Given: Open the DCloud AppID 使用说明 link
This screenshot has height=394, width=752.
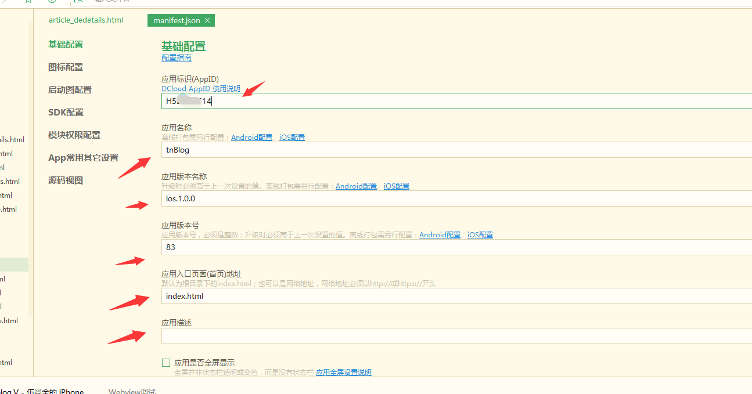Looking at the screenshot, I should point(201,89).
